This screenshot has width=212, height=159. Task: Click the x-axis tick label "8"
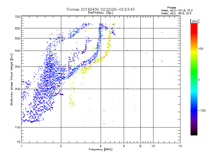coord(140,146)
